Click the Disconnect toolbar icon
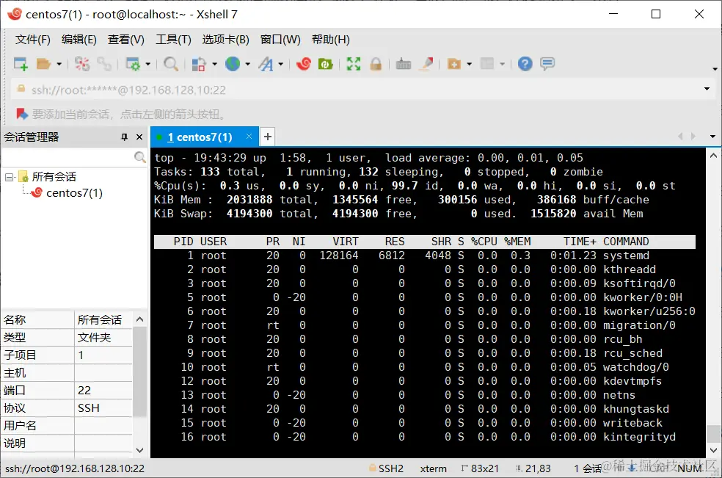The width and height of the screenshot is (722, 478). coord(82,64)
